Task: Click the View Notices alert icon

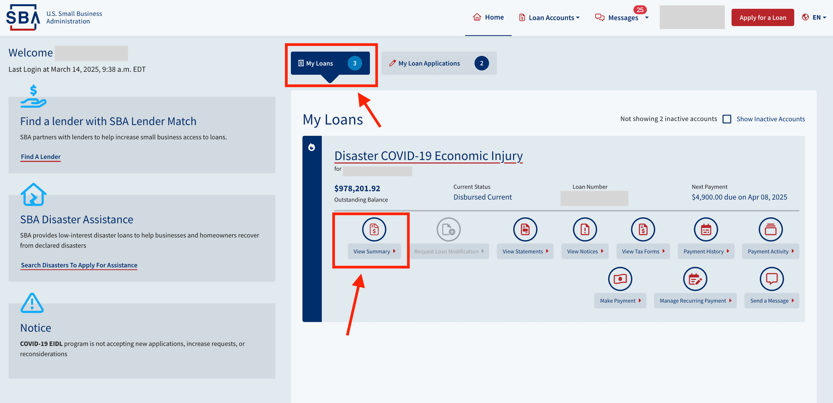Action: pyautogui.click(x=585, y=229)
